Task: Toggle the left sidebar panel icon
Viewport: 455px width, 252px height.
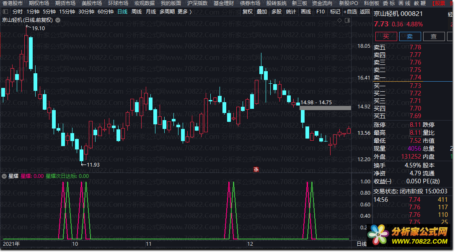Action: point(5,12)
